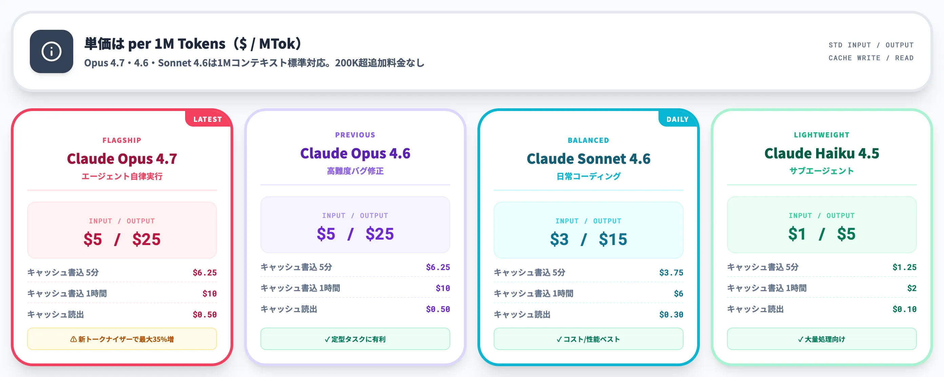This screenshot has width=944, height=377.
Task: Click INPUT / OUTPUT label in Haiku 4.5 card
Action: pos(822,215)
